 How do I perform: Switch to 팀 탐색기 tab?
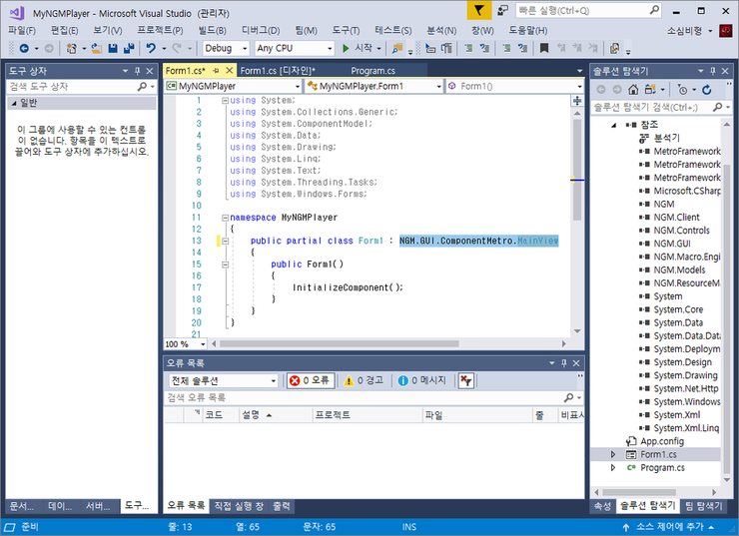click(703, 506)
